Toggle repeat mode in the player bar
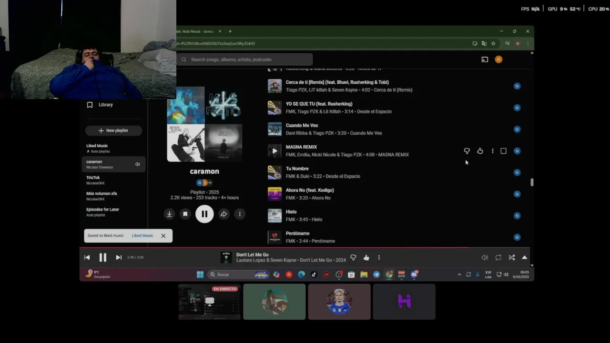610x343 pixels. (498, 257)
